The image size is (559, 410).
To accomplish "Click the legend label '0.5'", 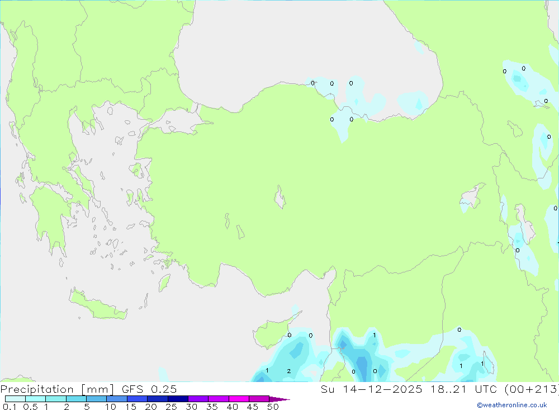I will (x=30, y=407).
